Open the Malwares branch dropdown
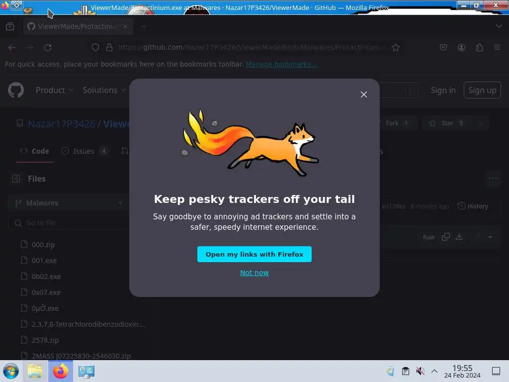 [69, 203]
